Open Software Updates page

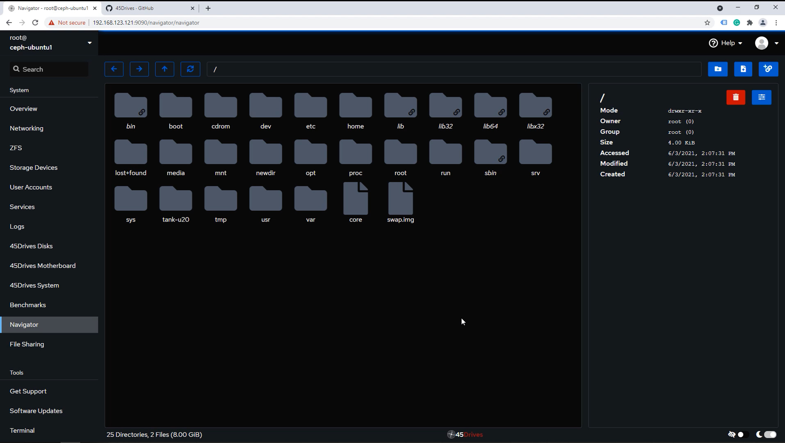click(x=49, y=411)
